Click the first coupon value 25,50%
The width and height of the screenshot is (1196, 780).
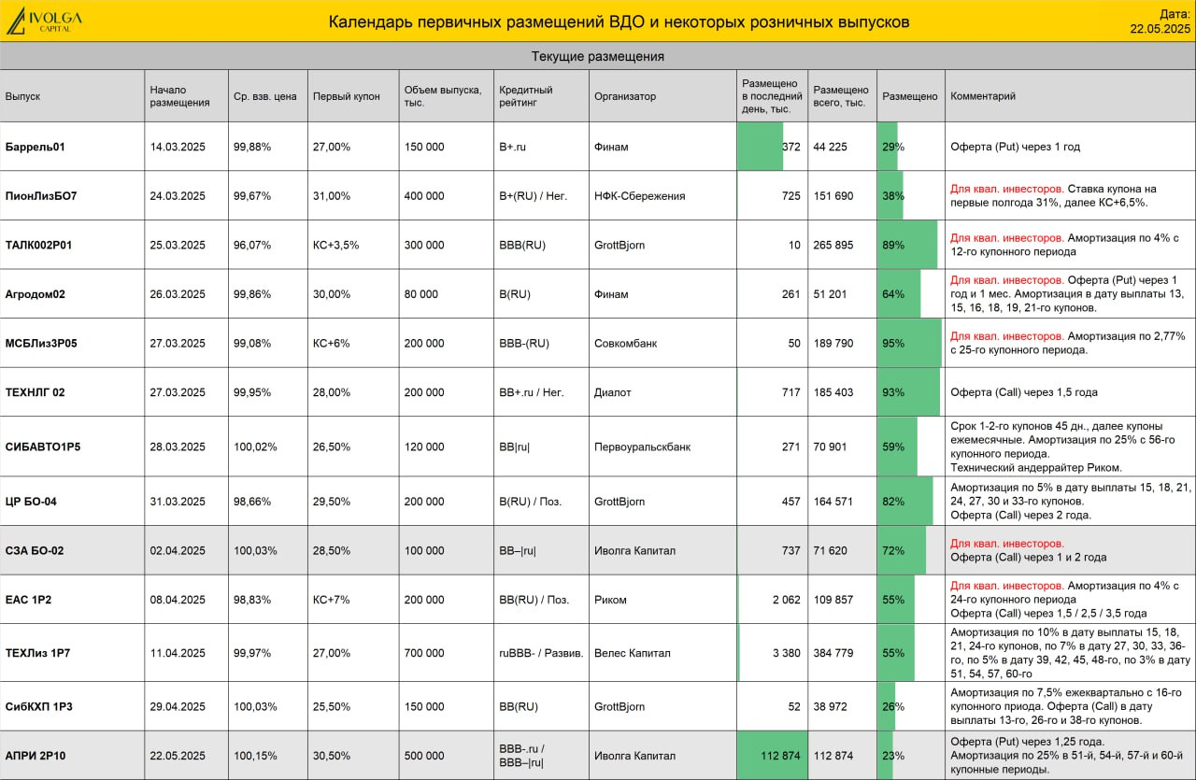point(332,706)
